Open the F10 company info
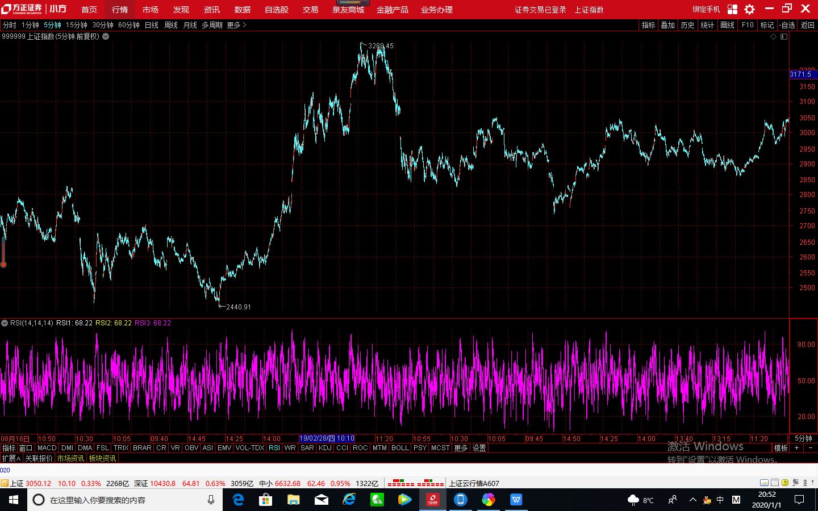 (748, 25)
